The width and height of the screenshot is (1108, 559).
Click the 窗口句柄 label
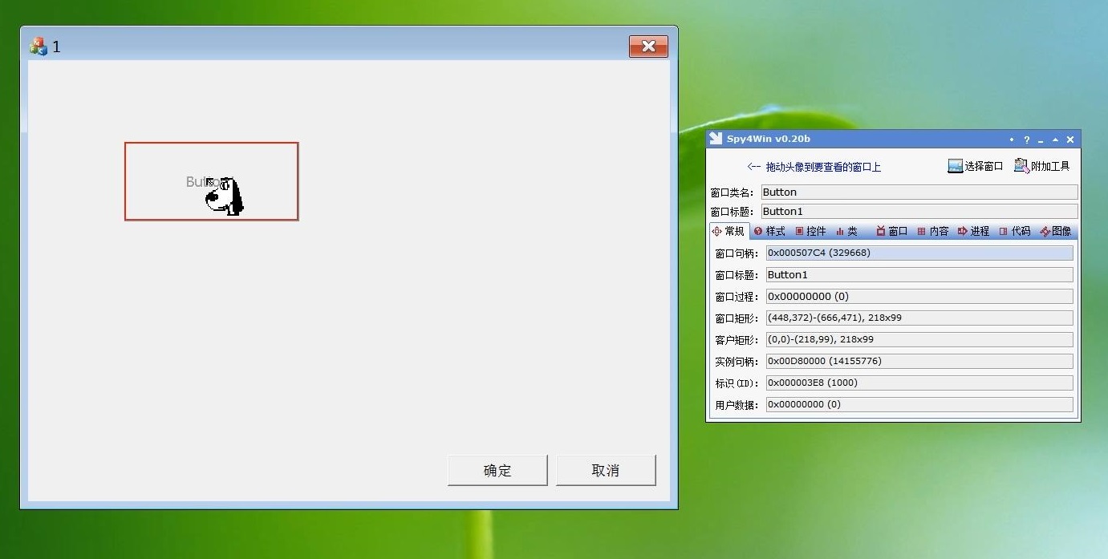point(737,253)
